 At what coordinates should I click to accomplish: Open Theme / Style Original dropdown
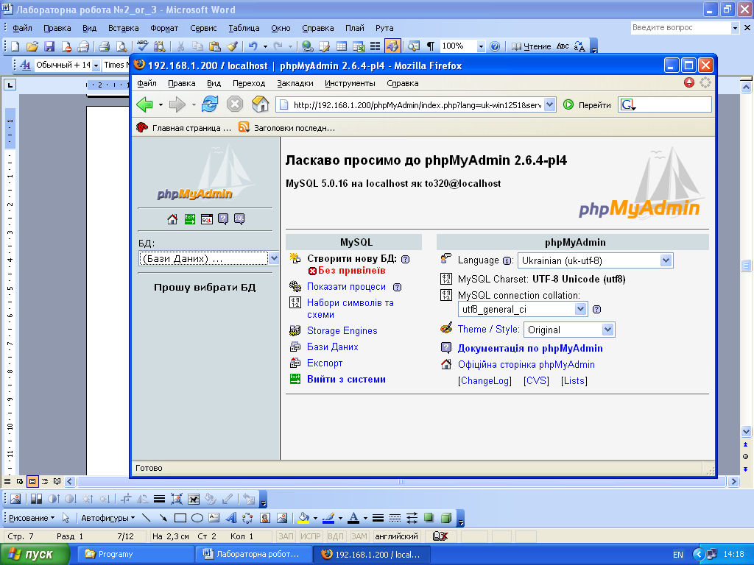[607, 330]
